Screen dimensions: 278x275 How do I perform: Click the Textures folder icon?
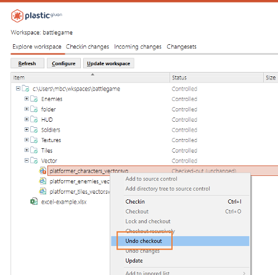(x=34, y=140)
